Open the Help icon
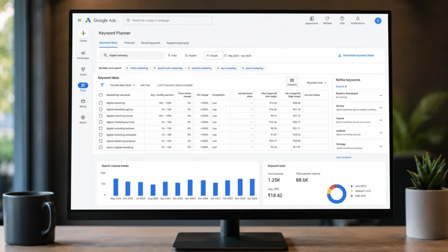This screenshot has width=448, height=252. [342, 18]
